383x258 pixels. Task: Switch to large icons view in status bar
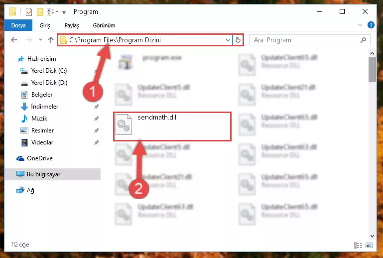369,245
